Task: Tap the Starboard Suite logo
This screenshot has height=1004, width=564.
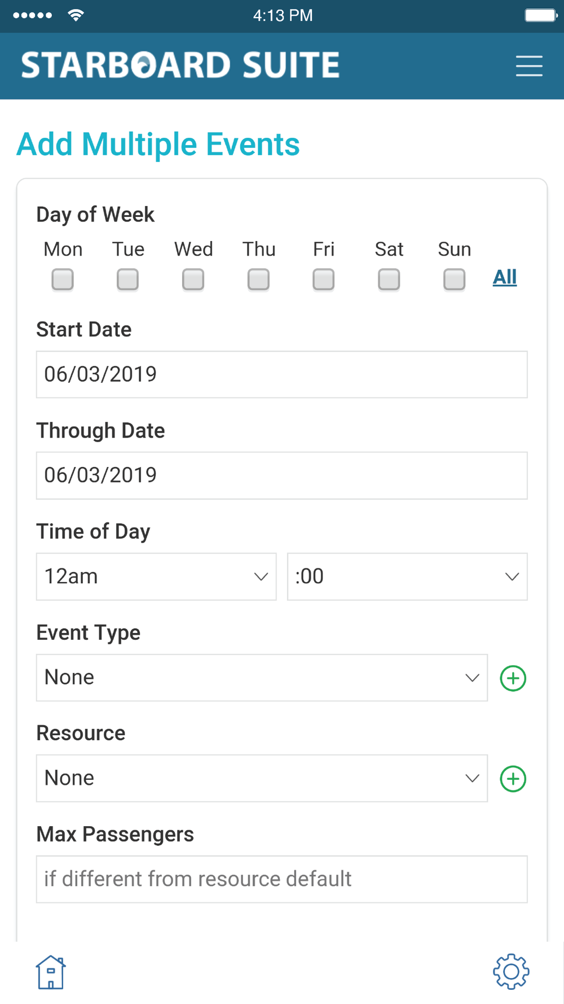Action: 180,65
